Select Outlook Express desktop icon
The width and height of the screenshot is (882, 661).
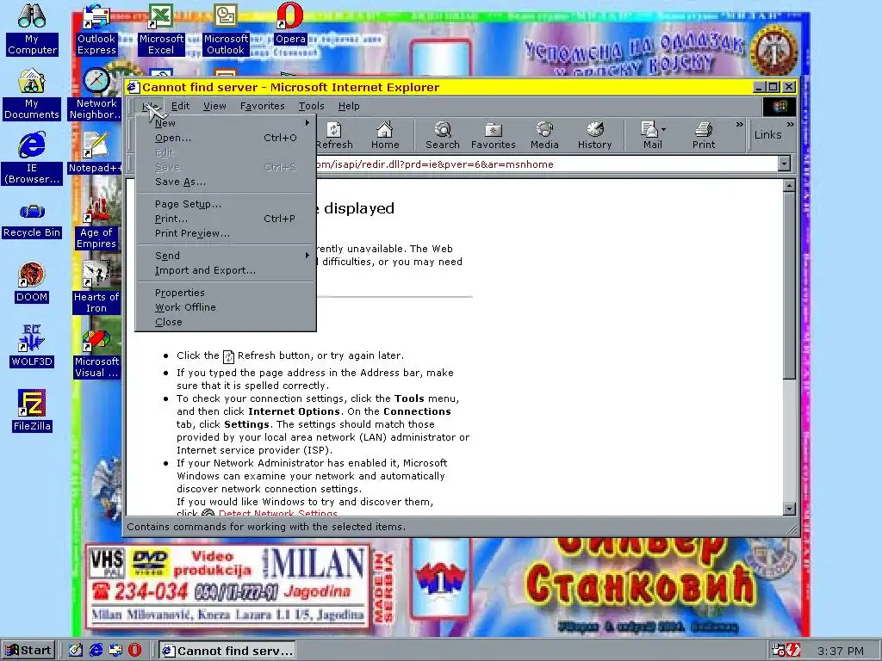pyautogui.click(x=96, y=29)
